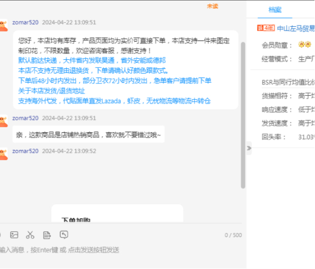
Task: Open the chat history icon
Action: [64, 235]
